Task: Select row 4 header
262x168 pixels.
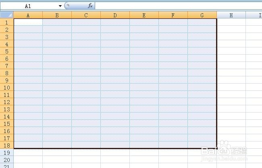Action: 7,44
